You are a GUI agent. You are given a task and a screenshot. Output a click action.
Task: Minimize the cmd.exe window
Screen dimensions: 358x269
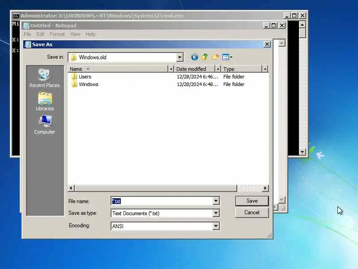coord(287,16)
